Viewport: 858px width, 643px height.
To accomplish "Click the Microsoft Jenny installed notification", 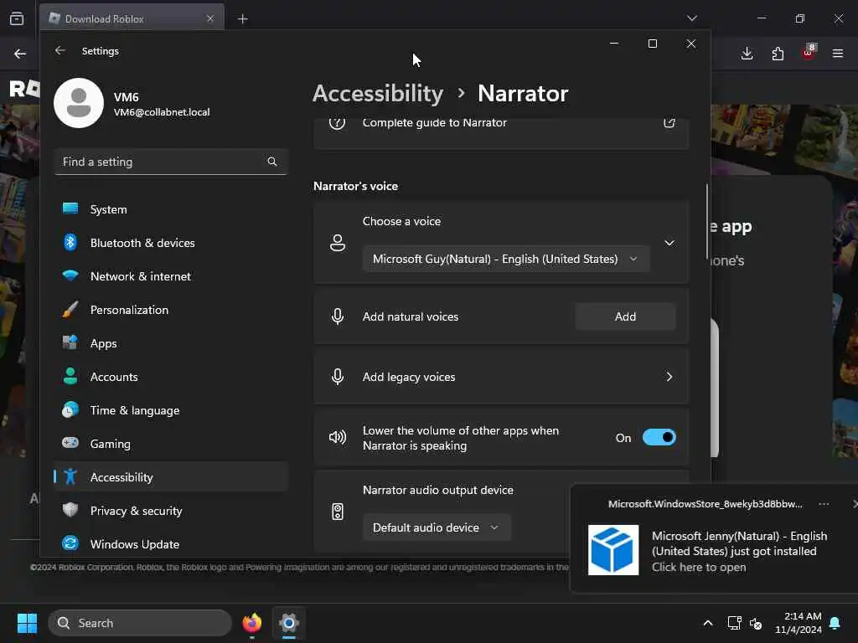I will pos(714,538).
